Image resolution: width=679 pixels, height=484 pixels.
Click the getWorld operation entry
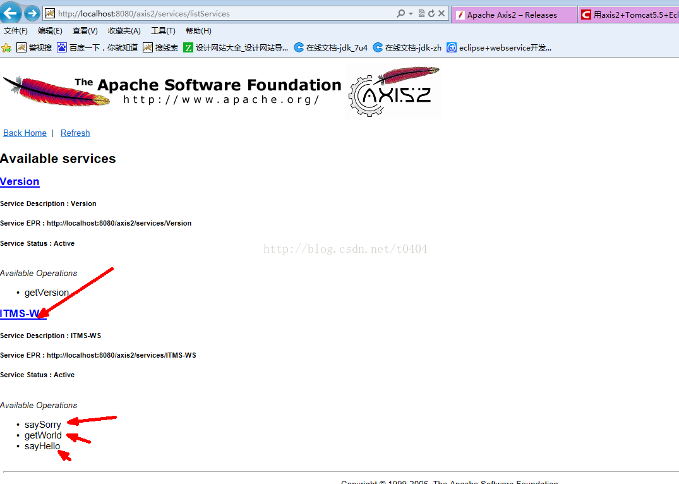pyautogui.click(x=43, y=435)
